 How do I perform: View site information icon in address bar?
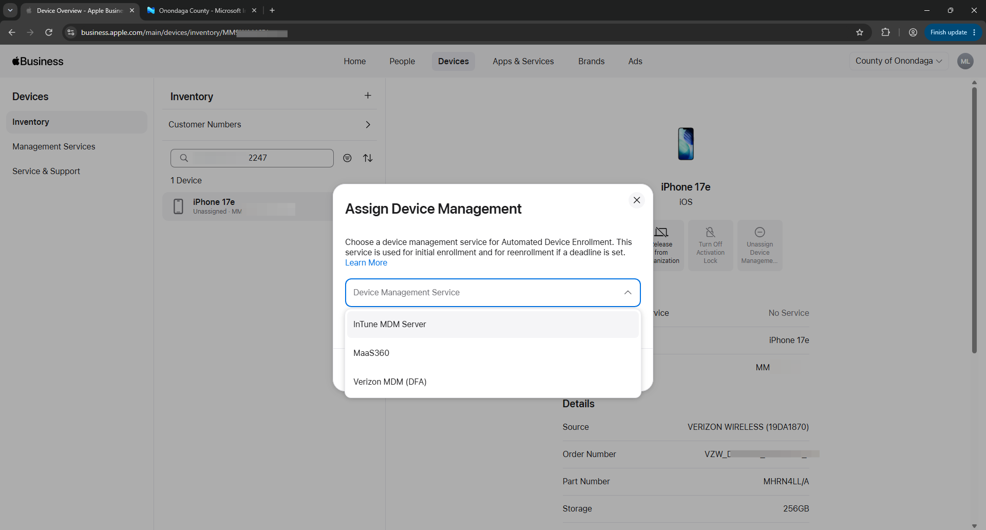pyautogui.click(x=71, y=32)
